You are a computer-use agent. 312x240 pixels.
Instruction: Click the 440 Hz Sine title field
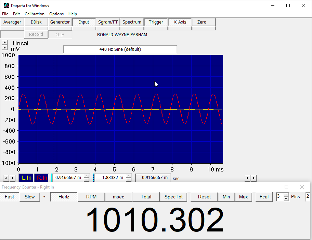(120, 49)
